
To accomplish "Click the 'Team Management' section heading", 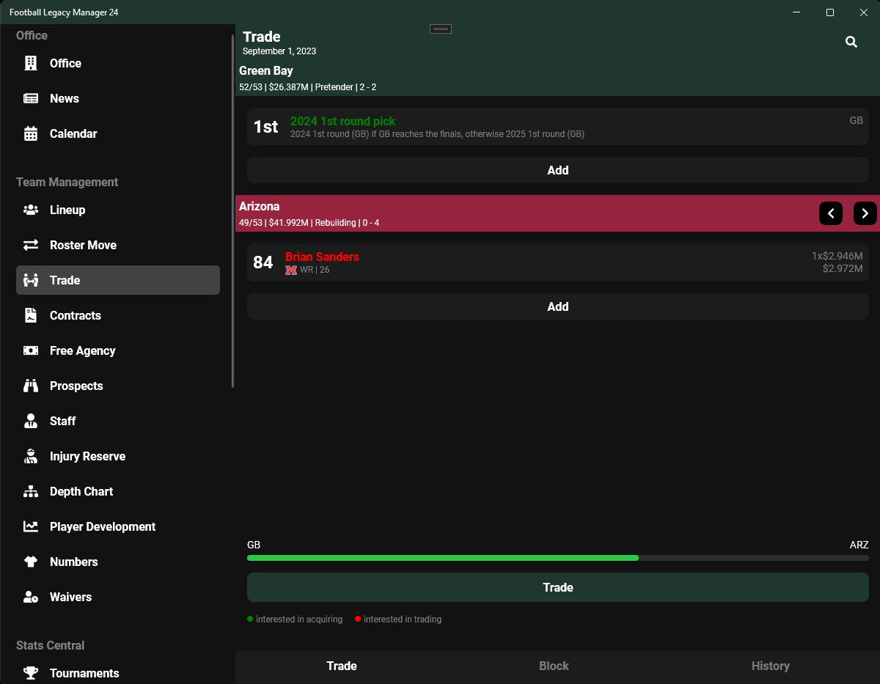I will (x=67, y=182).
